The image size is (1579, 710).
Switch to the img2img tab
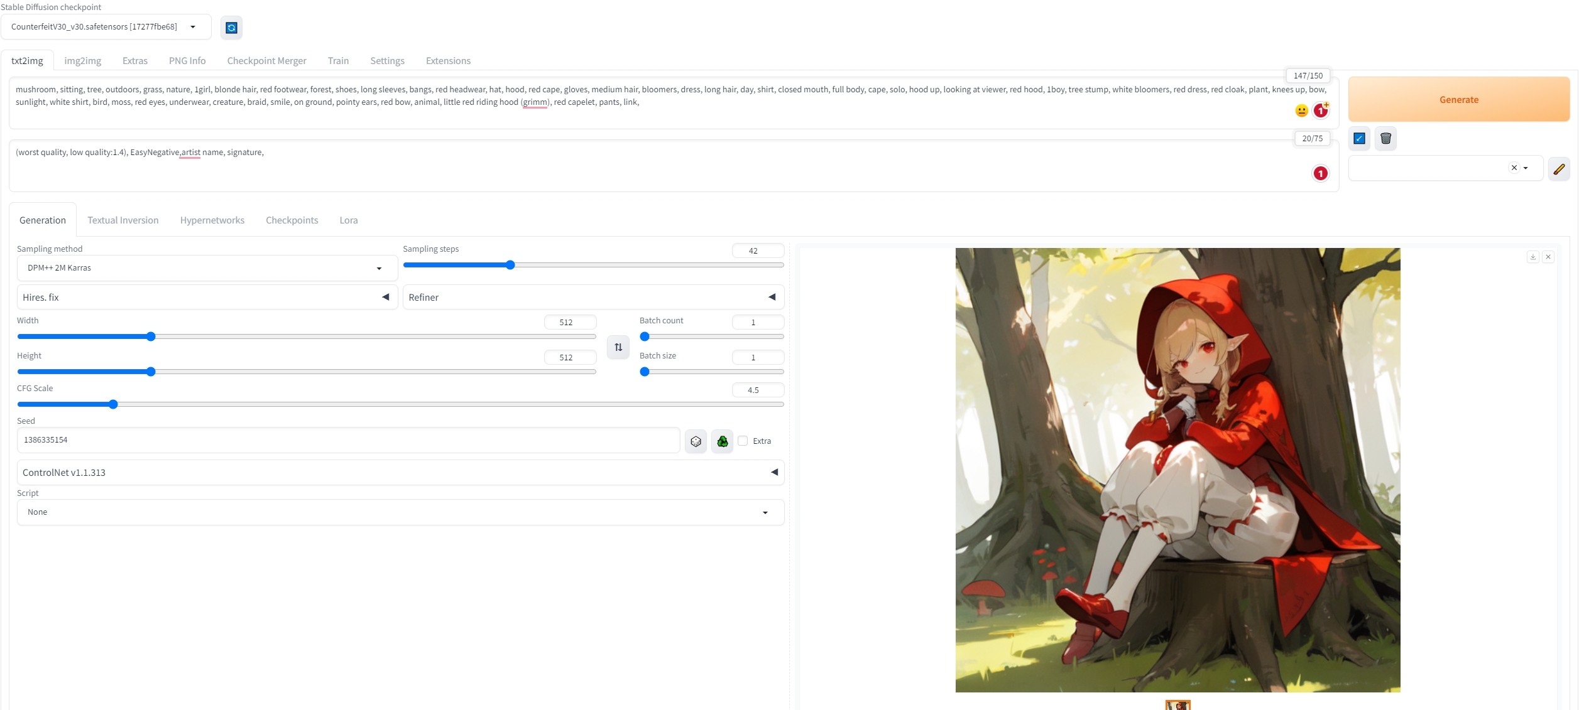point(82,61)
